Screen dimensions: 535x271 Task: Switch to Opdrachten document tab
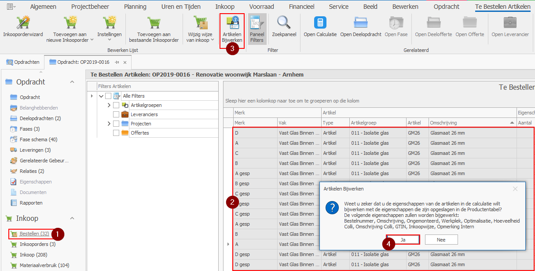click(23, 62)
